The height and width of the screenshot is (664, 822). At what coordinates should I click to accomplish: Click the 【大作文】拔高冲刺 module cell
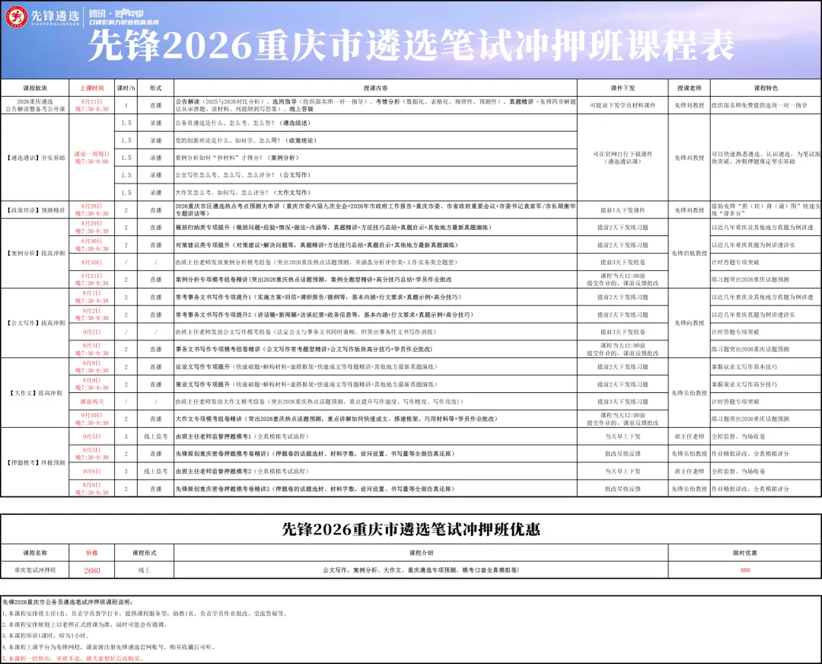pyautogui.click(x=35, y=393)
